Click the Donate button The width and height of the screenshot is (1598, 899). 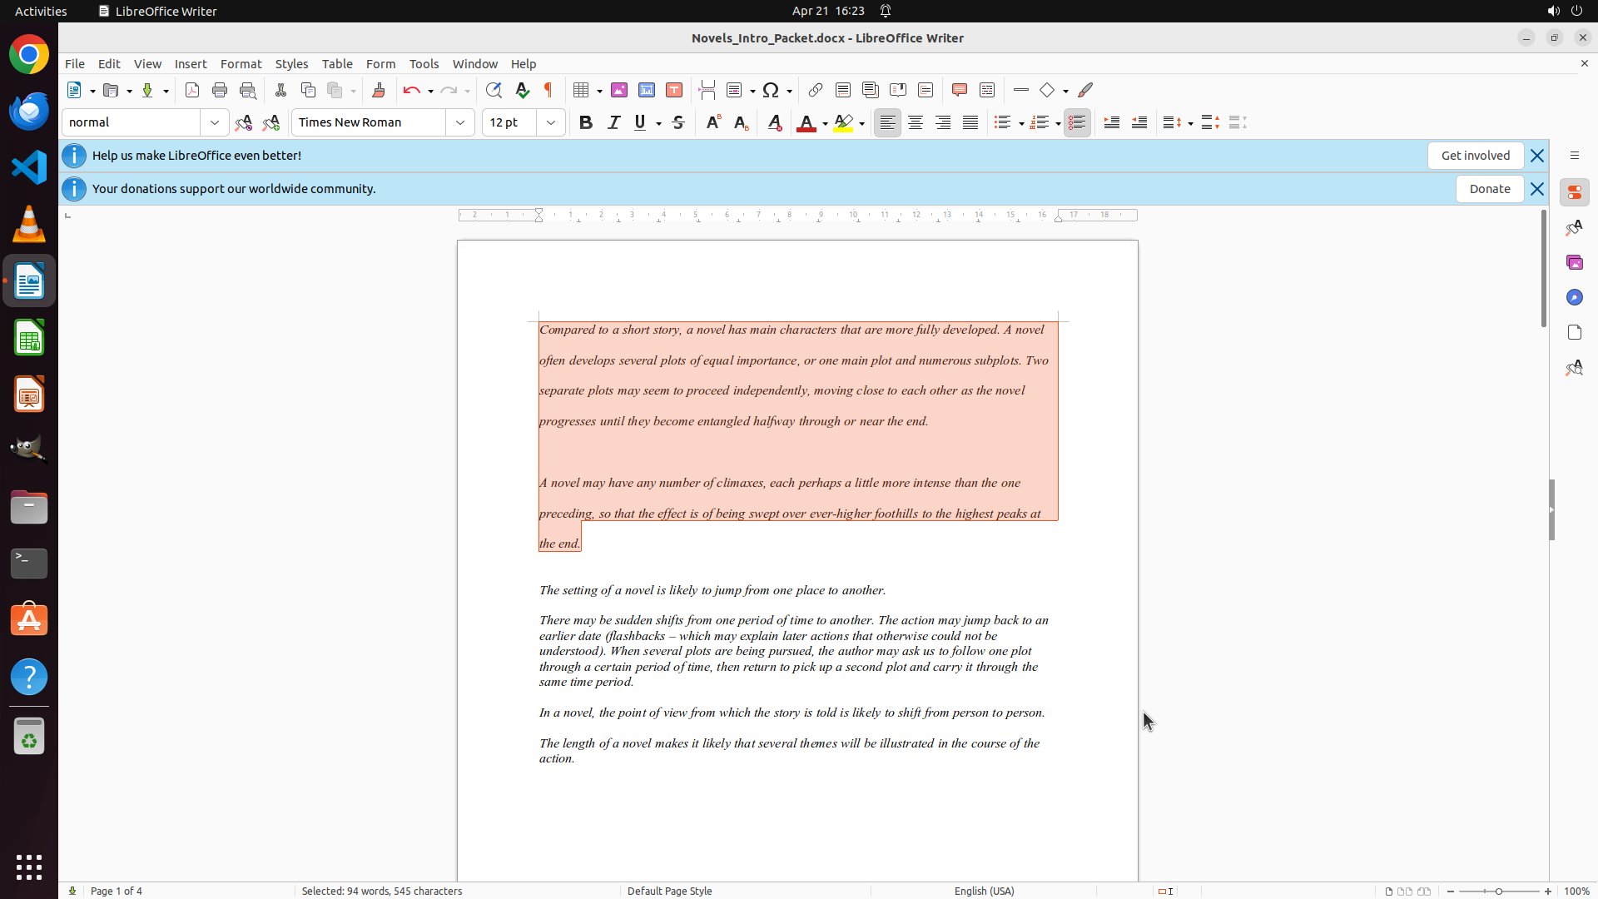pyautogui.click(x=1489, y=189)
